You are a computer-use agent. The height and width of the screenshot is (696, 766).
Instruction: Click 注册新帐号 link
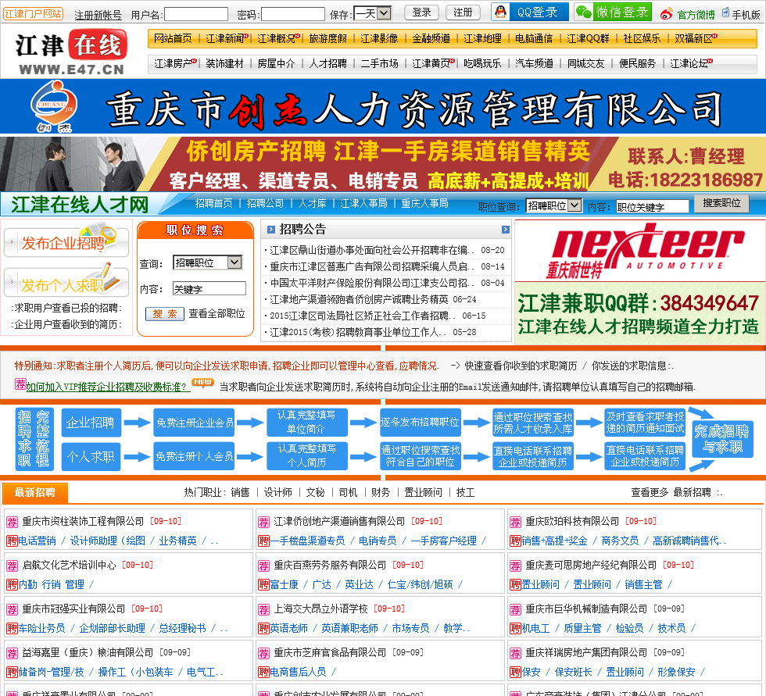pyautogui.click(x=98, y=15)
